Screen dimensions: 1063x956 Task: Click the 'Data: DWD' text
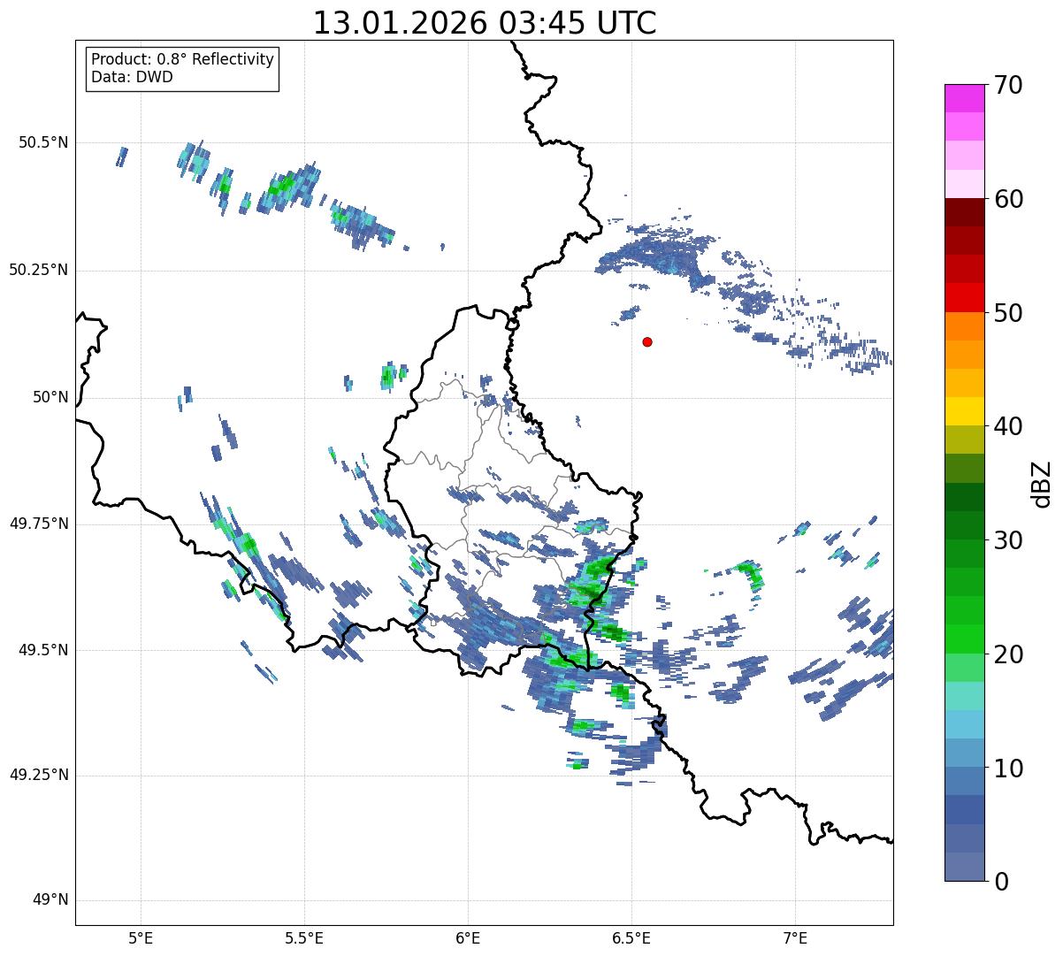click(x=132, y=77)
